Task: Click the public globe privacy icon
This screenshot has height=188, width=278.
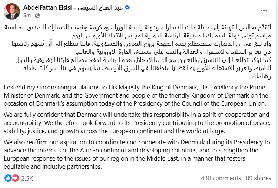Action: (37, 16)
